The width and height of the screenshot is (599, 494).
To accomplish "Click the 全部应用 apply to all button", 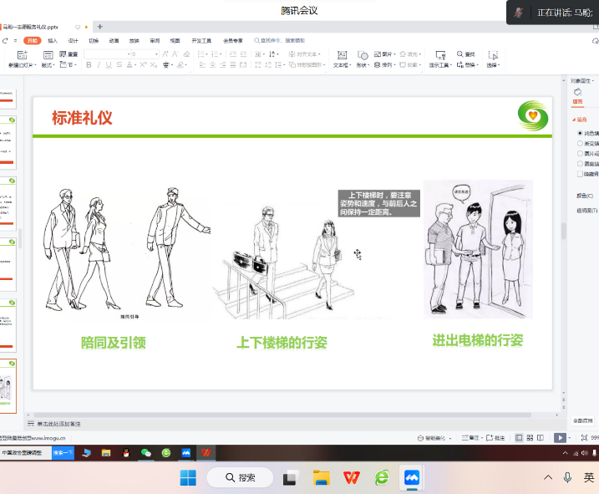I will pos(582,420).
